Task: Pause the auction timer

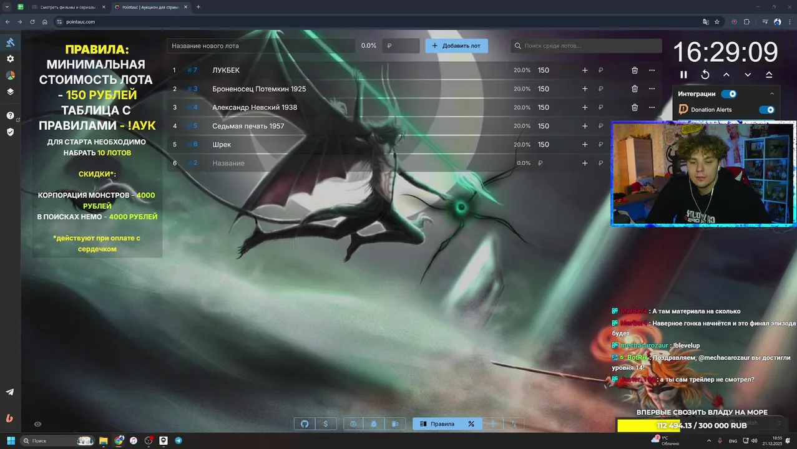Action: coord(683,74)
